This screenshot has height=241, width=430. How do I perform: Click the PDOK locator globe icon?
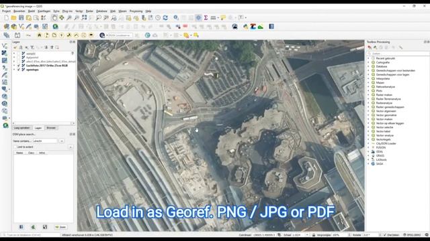click(x=102, y=35)
